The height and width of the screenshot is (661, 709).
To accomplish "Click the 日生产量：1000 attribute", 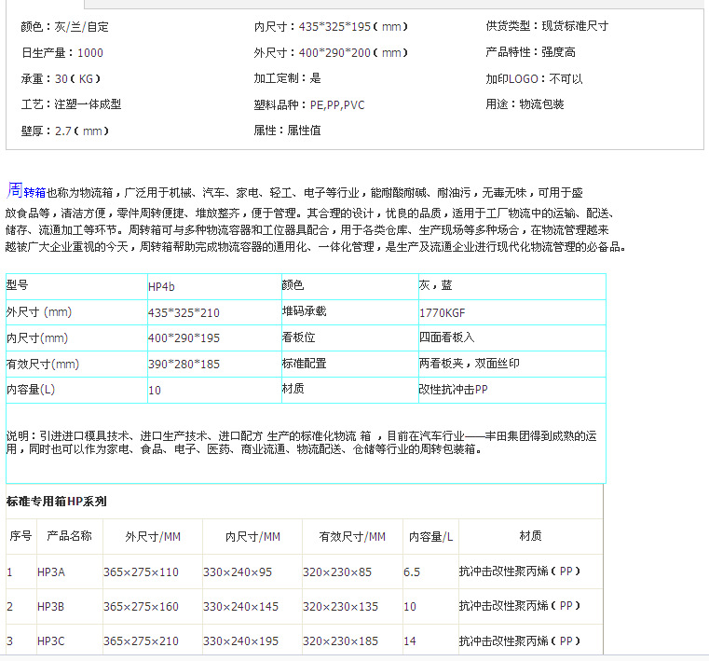I will tap(62, 53).
